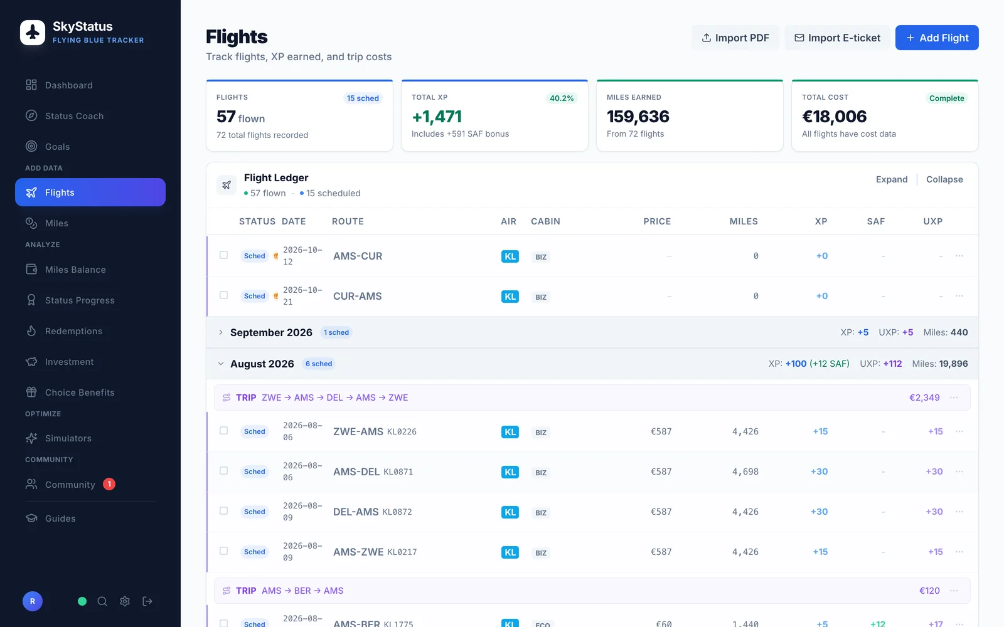The width and height of the screenshot is (1004, 627).
Task: Collapse all ledger months
Action: coord(944,179)
